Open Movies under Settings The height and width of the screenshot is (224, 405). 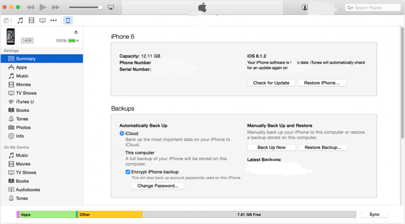[x=42, y=84]
